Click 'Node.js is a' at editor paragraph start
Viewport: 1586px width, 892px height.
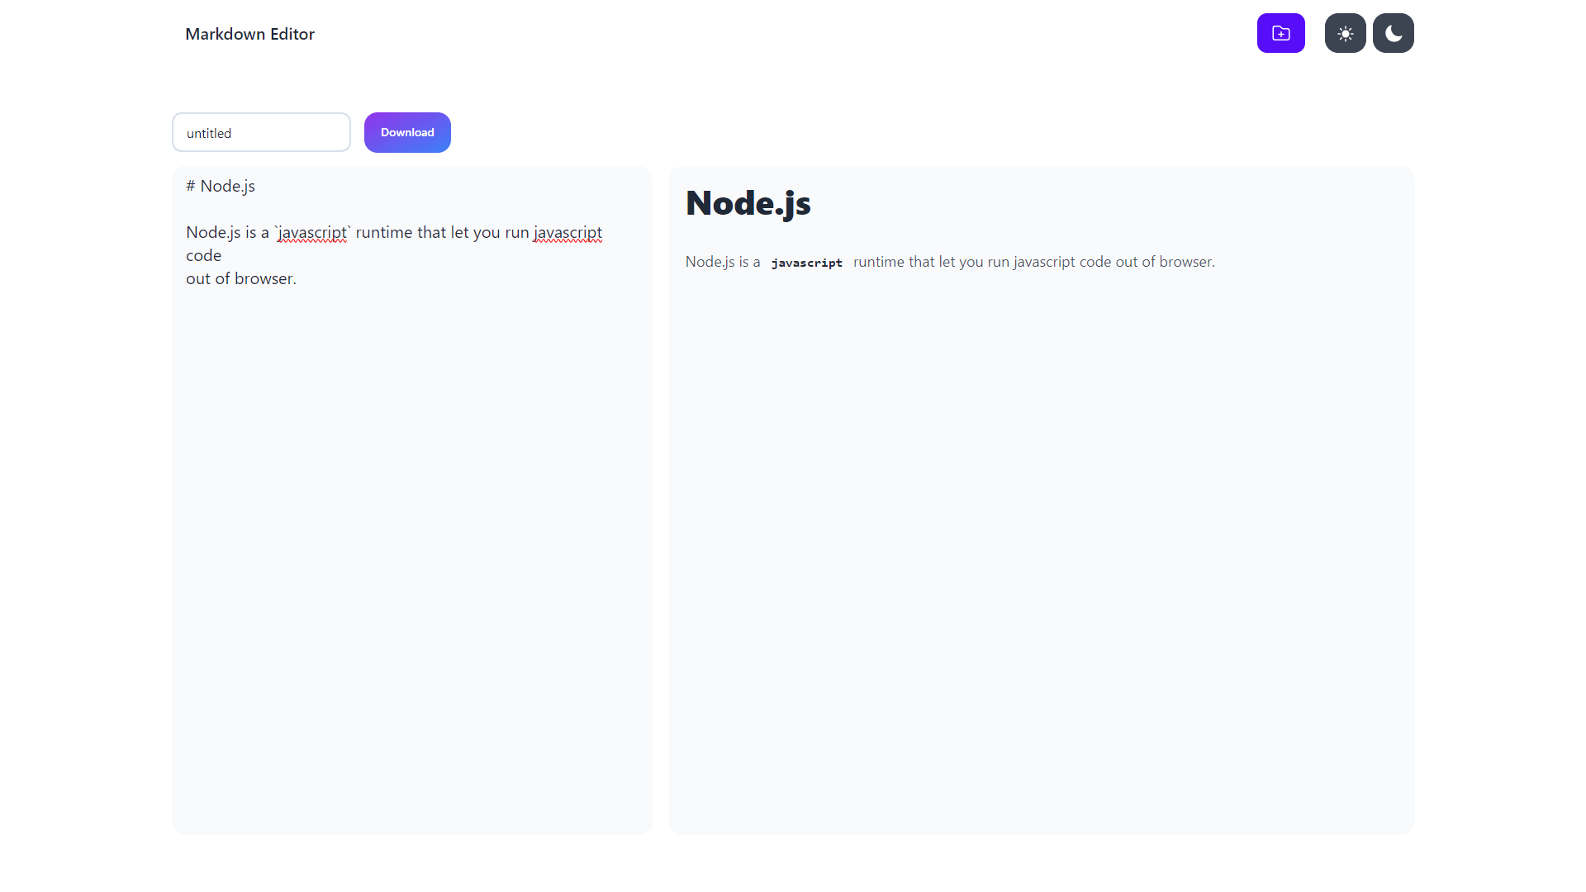227,233
